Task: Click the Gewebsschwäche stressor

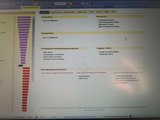Action: 106,20
